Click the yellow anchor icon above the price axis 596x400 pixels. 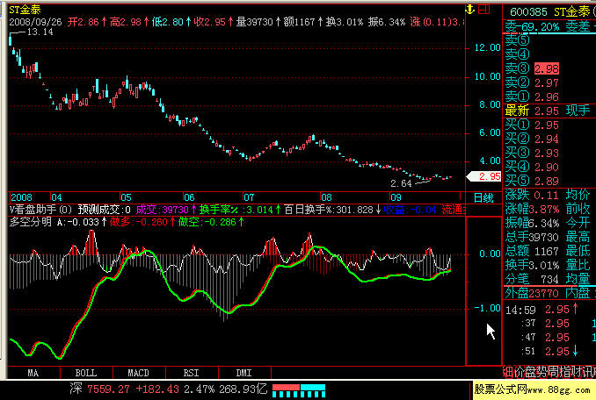pyautogui.click(x=470, y=9)
